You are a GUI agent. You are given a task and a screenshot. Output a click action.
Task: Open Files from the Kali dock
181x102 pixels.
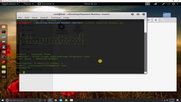tap(4, 37)
